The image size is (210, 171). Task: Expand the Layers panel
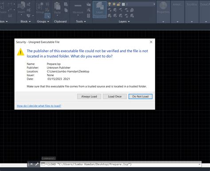pos(124,21)
